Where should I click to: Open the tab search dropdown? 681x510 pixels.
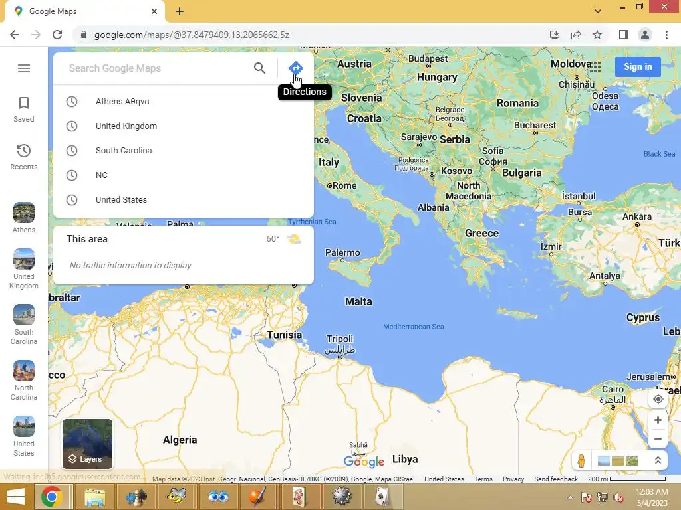click(x=598, y=11)
